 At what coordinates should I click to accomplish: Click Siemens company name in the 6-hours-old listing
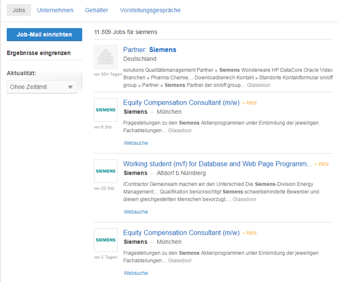pos(135,112)
